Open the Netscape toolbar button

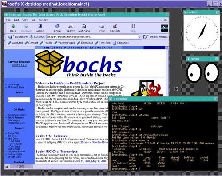coord(84,28)
